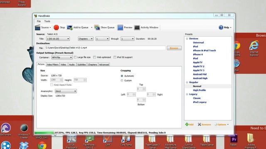Click the Top crop stepper
266x149 pixels.
click(141, 89)
